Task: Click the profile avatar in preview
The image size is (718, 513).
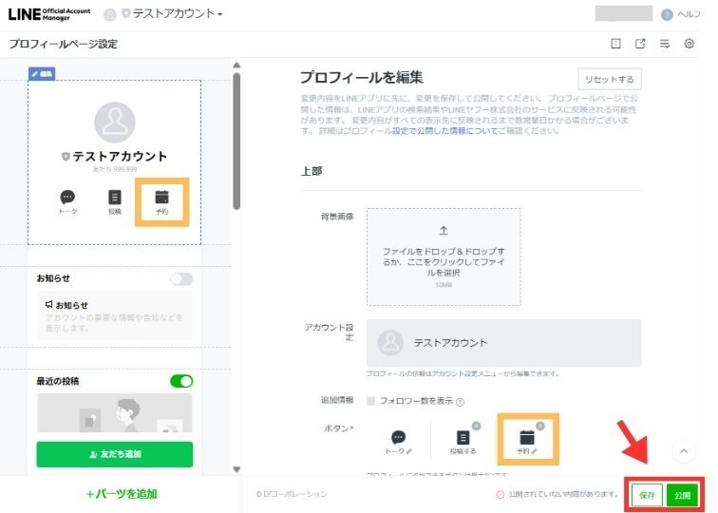Action: (115, 123)
